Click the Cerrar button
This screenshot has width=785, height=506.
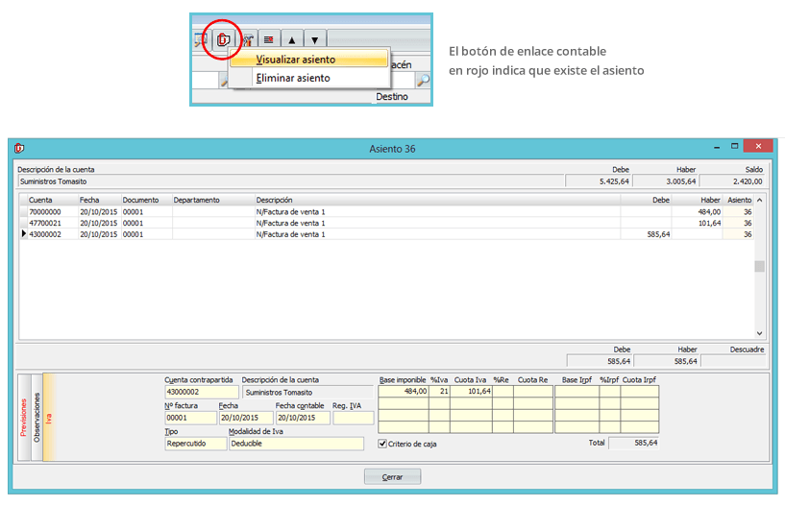pyautogui.click(x=392, y=477)
